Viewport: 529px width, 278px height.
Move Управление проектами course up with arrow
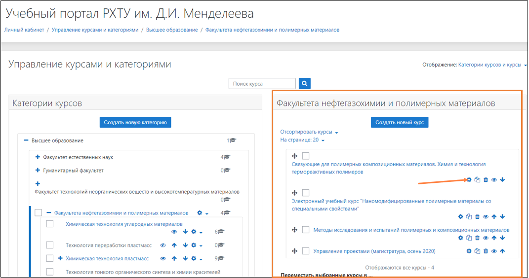pos(502,251)
